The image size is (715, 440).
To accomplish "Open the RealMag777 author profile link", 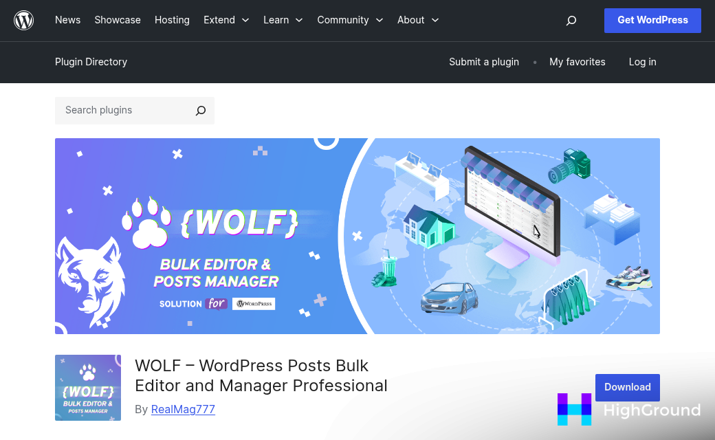I will click(183, 409).
